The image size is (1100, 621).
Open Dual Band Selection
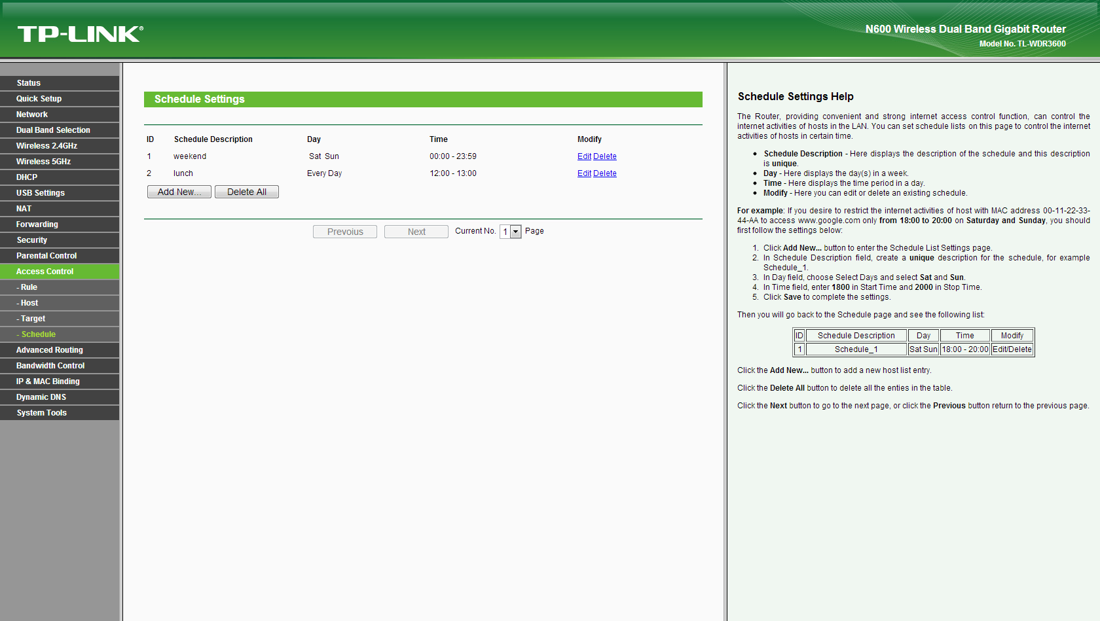pyautogui.click(x=60, y=130)
